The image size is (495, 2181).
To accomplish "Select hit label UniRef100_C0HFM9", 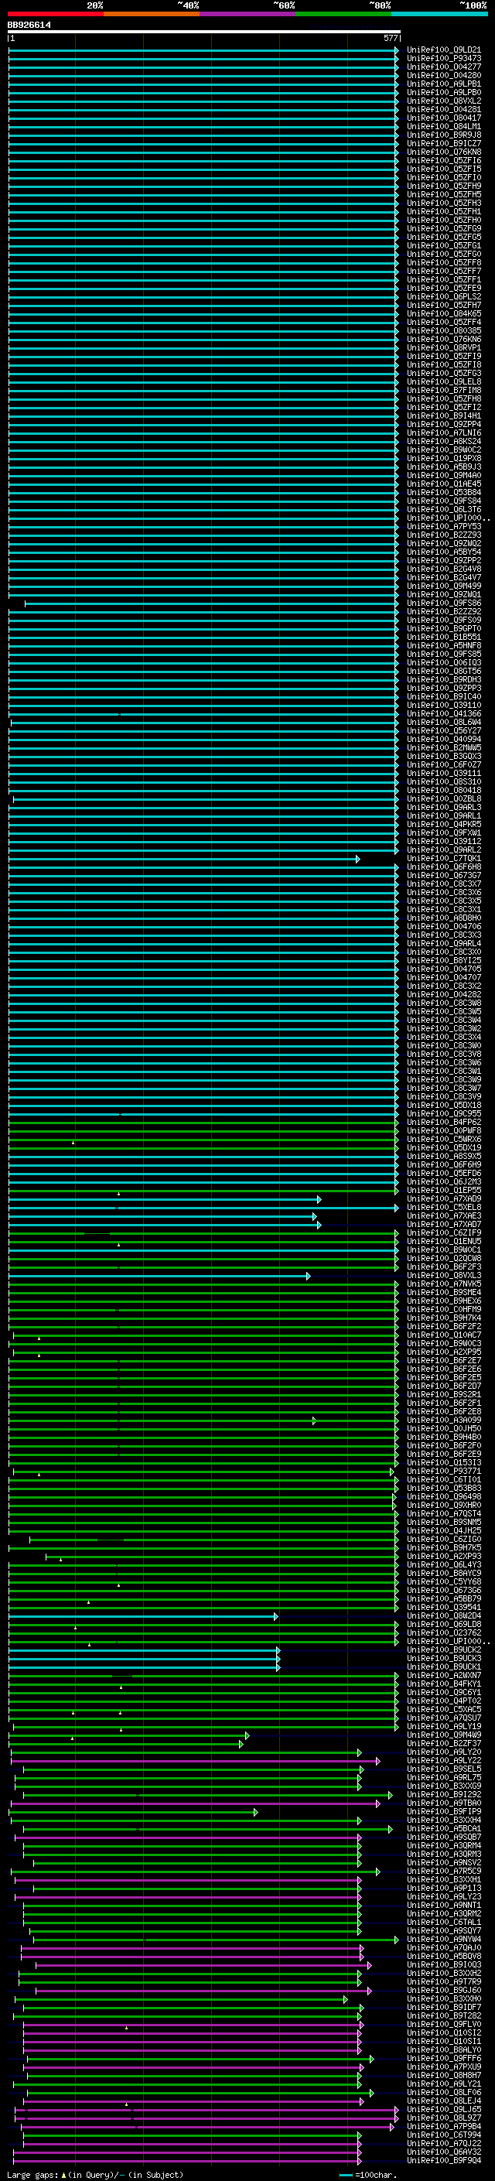I will [x=444, y=1310].
